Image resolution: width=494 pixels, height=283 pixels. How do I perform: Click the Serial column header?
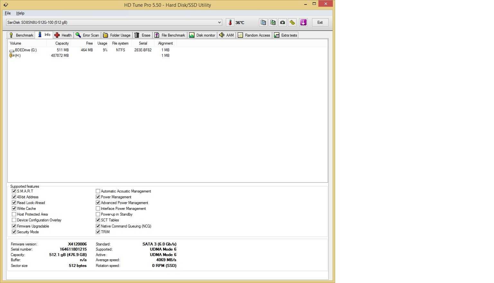click(143, 43)
